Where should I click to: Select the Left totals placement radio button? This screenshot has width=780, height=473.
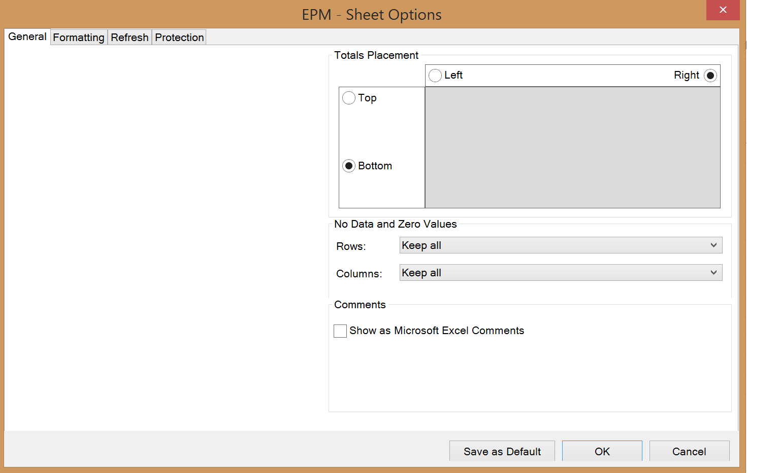435,76
